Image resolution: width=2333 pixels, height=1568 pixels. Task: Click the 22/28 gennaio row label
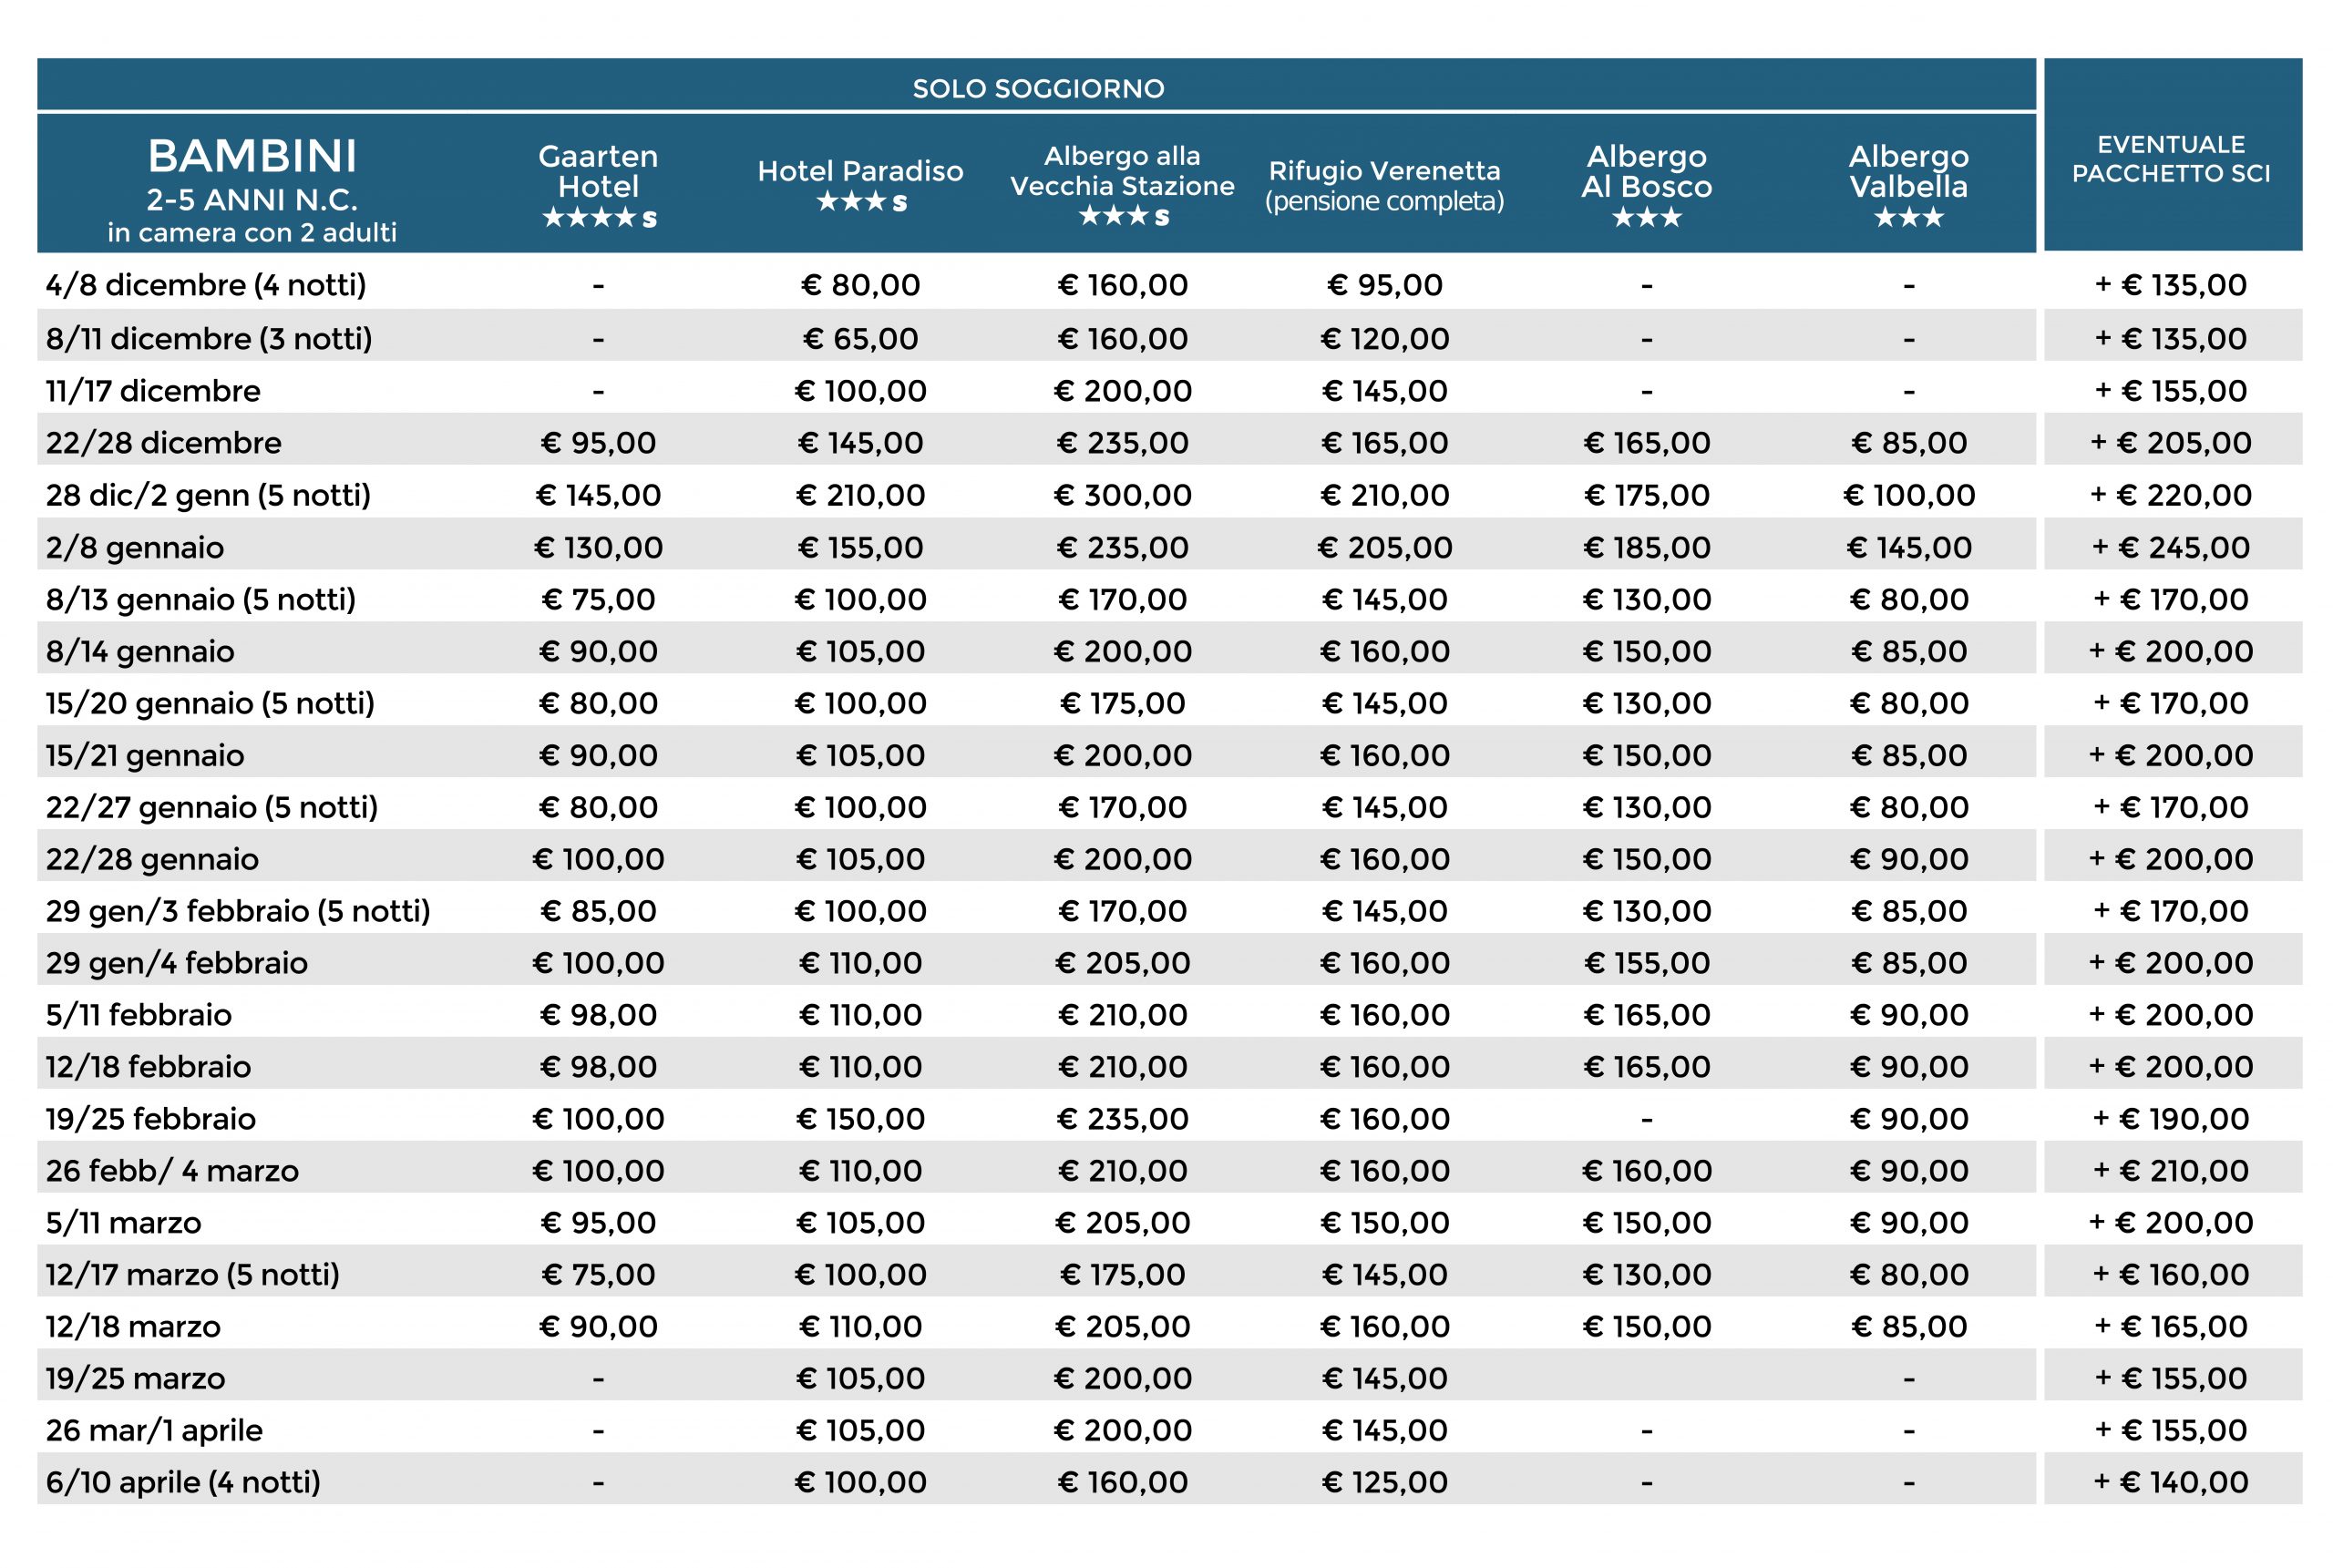[x=152, y=860]
